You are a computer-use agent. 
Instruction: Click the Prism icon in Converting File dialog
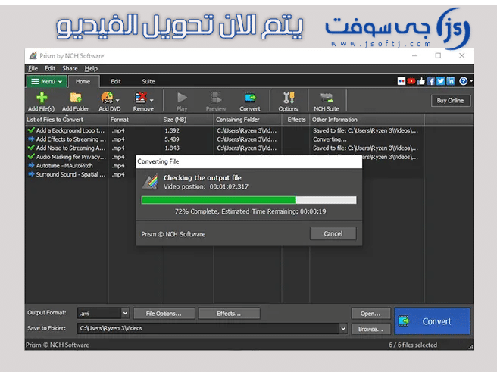(x=150, y=182)
